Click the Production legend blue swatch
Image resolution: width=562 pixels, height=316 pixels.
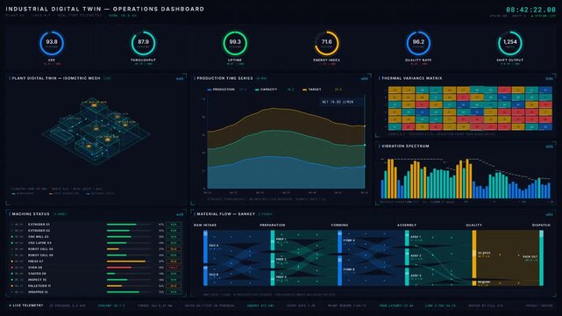click(x=210, y=90)
